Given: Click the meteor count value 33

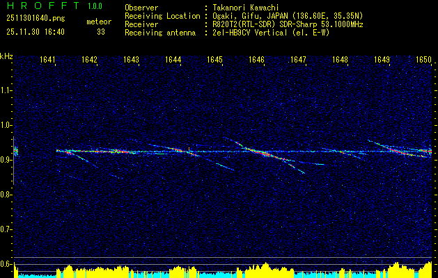Looking at the screenshot, I should (x=101, y=32).
